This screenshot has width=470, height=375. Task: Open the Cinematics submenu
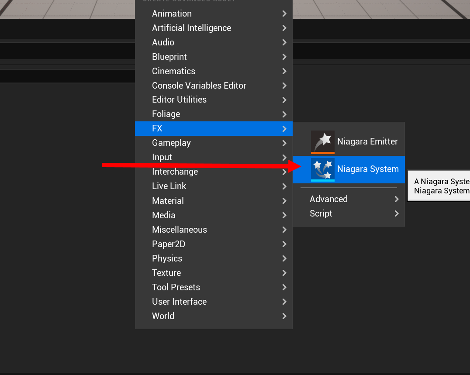pyautogui.click(x=214, y=71)
